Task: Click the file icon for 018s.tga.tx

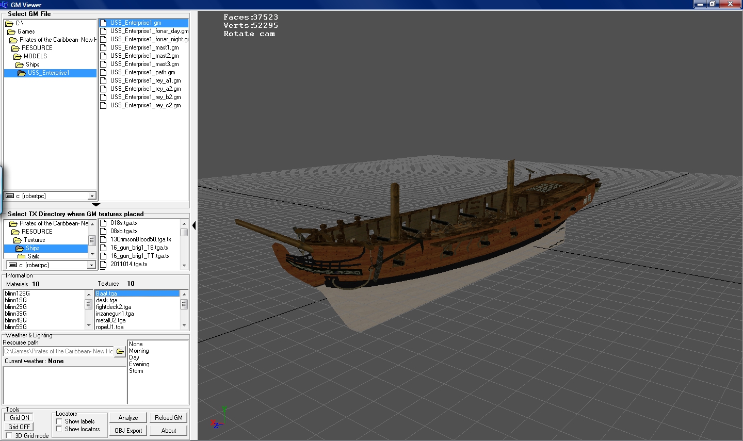Action: coord(103,223)
